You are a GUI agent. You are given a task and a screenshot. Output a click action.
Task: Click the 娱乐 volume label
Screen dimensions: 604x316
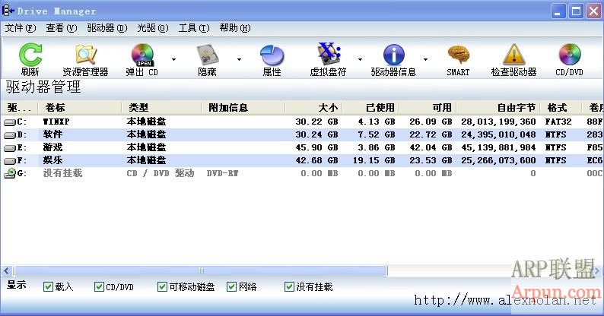click(x=52, y=160)
